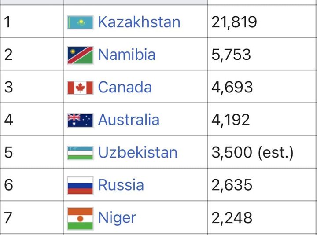This screenshot has height=235, width=317.
Task: Open the Namibia country link
Action: pyautogui.click(x=126, y=55)
